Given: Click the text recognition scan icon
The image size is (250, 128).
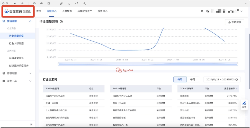Looking at the screenshot, I should (x=69, y=3).
